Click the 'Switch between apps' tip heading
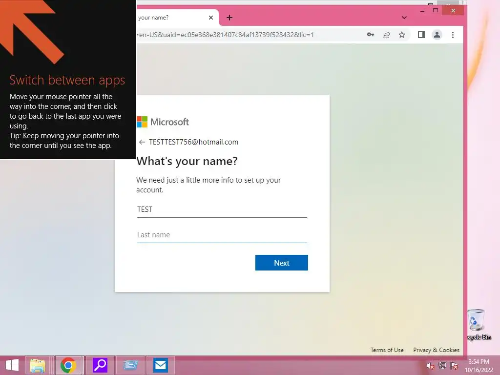 tap(67, 80)
